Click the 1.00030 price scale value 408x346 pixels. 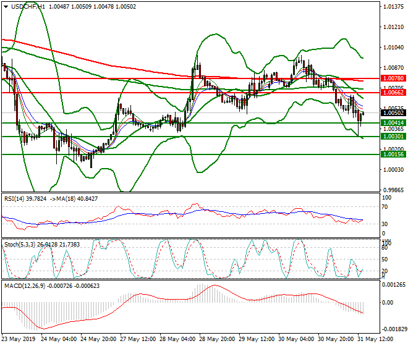pos(394,170)
